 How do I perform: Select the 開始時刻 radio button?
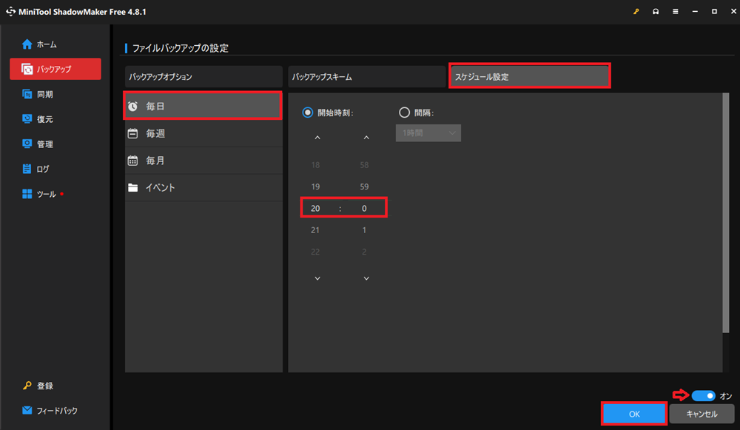(308, 112)
